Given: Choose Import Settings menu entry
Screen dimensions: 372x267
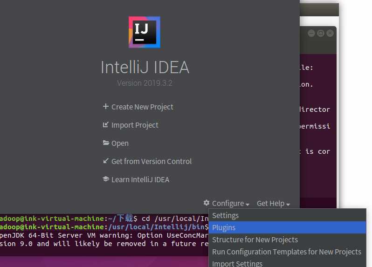Looking at the screenshot, I should point(287,263).
